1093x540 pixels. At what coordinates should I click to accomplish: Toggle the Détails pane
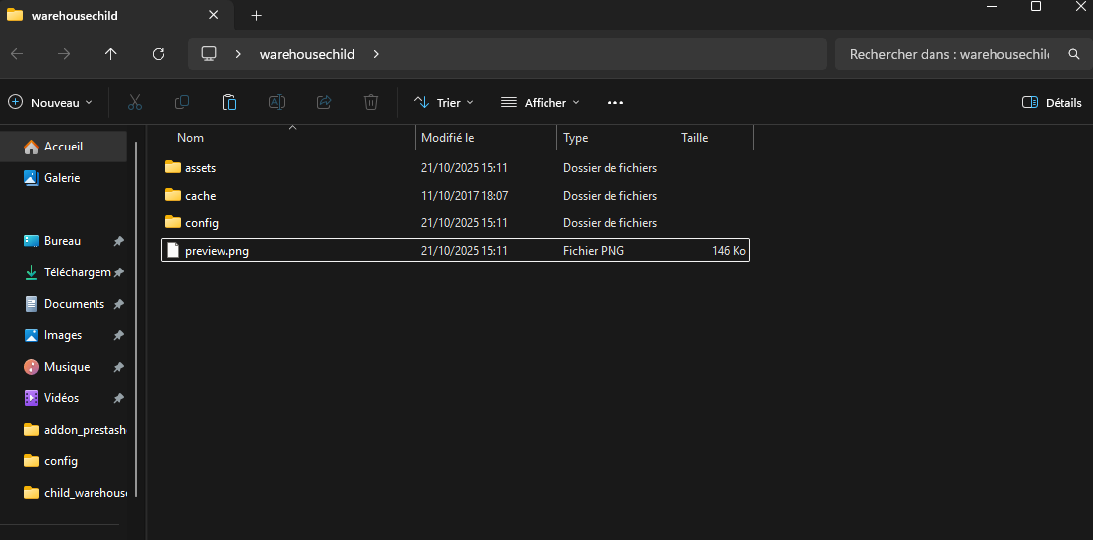[1052, 103]
